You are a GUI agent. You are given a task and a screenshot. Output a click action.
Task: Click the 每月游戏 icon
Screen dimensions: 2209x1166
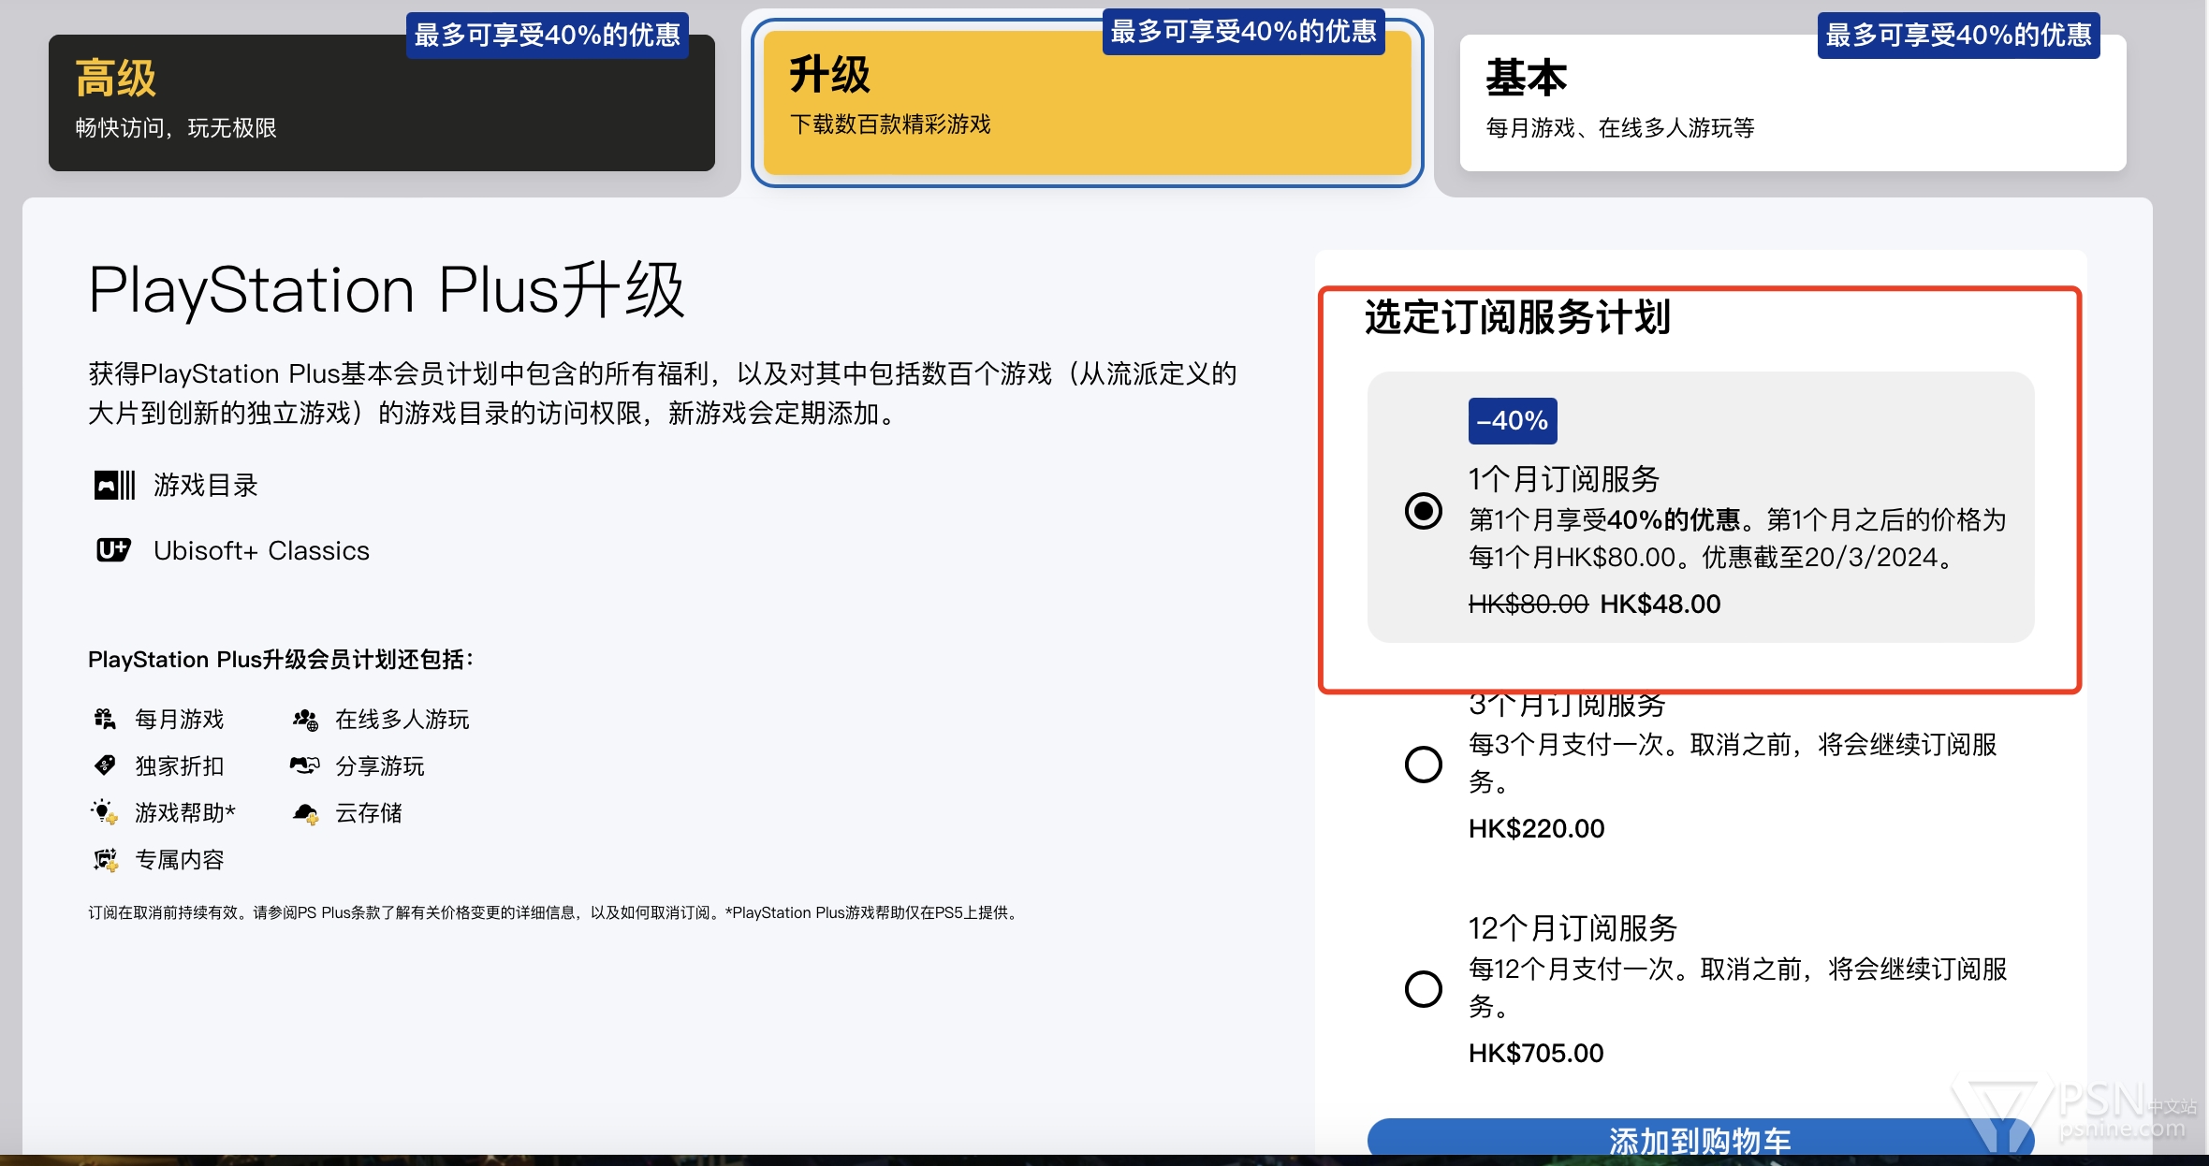click(x=105, y=719)
